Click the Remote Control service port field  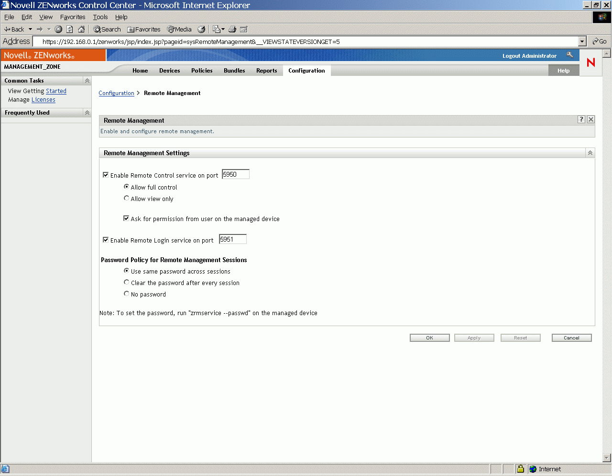(x=235, y=174)
